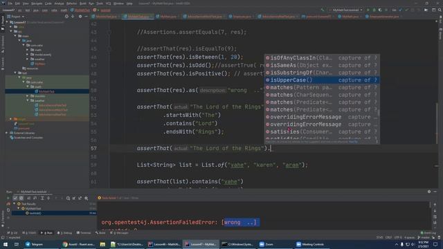Select isUpperCase() in completion popup

coord(322,80)
